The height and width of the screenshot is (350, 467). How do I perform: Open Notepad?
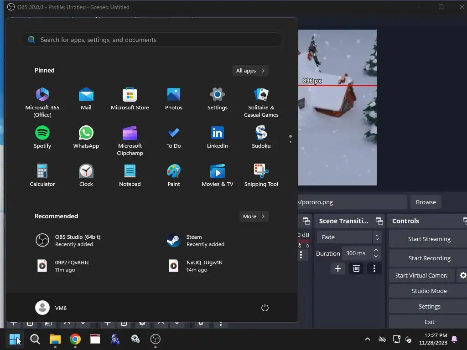tap(130, 175)
